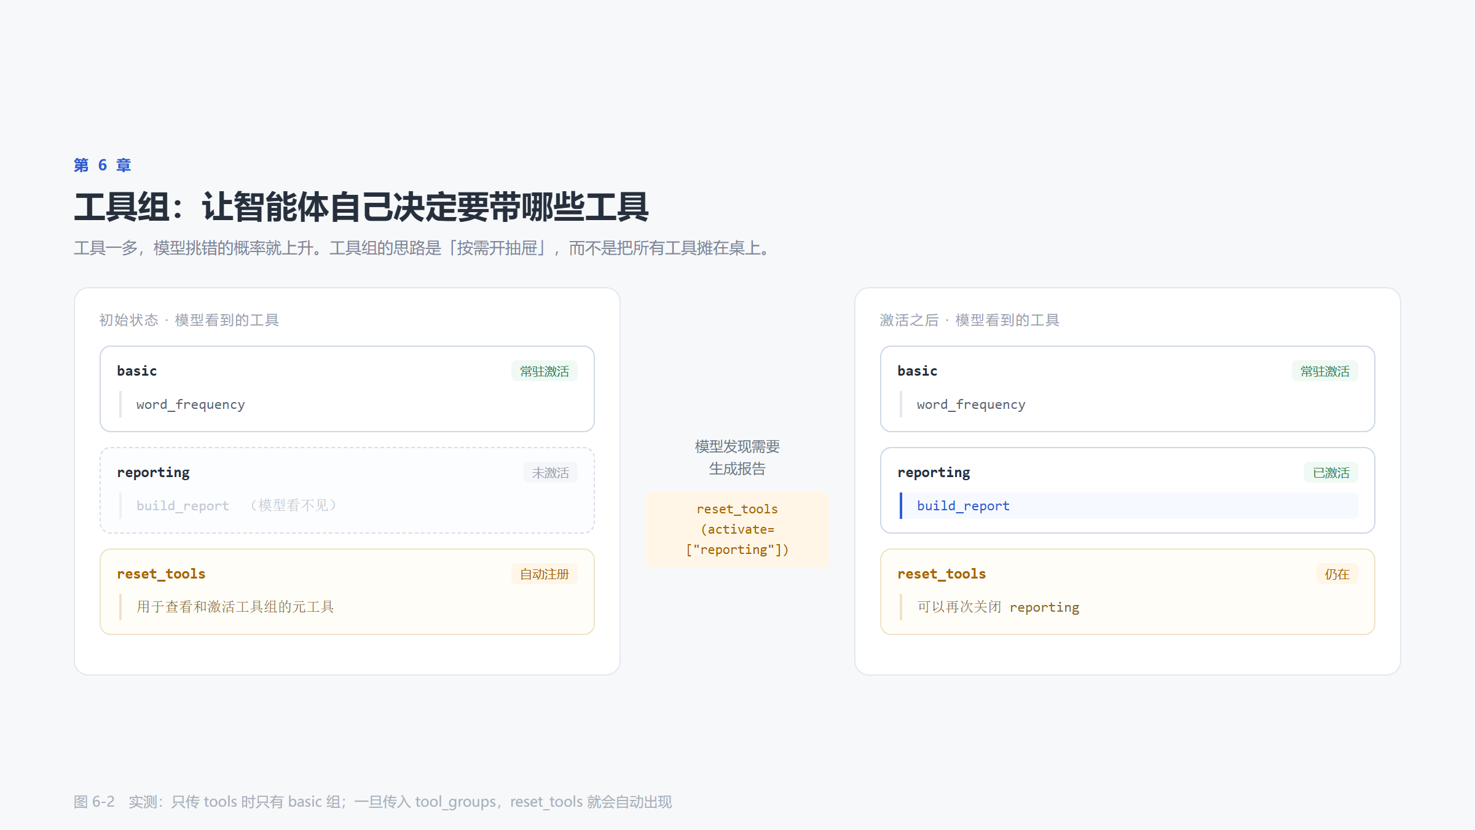Click the 用于查看和激活工具组的元工具 description

tap(235, 607)
